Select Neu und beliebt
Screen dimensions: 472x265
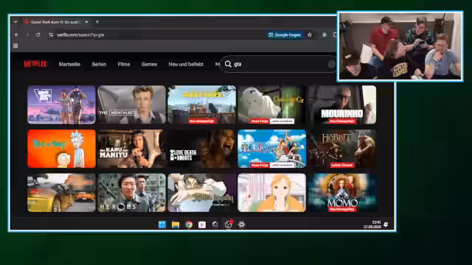tap(186, 64)
